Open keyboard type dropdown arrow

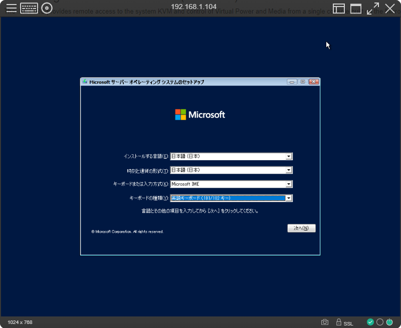(289, 198)
